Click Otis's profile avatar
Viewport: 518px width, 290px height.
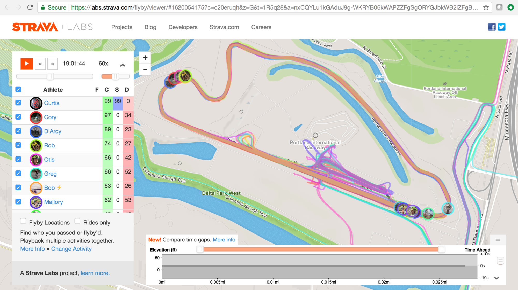36,160
